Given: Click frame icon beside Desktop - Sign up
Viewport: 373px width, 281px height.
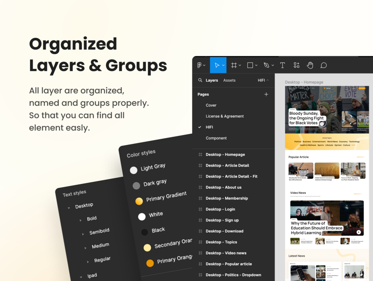Looking at the screenshot, I should click(200, 220).
